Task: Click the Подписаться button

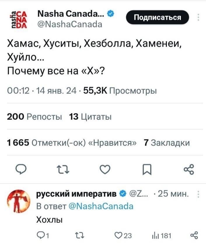Action: (157, 18)
